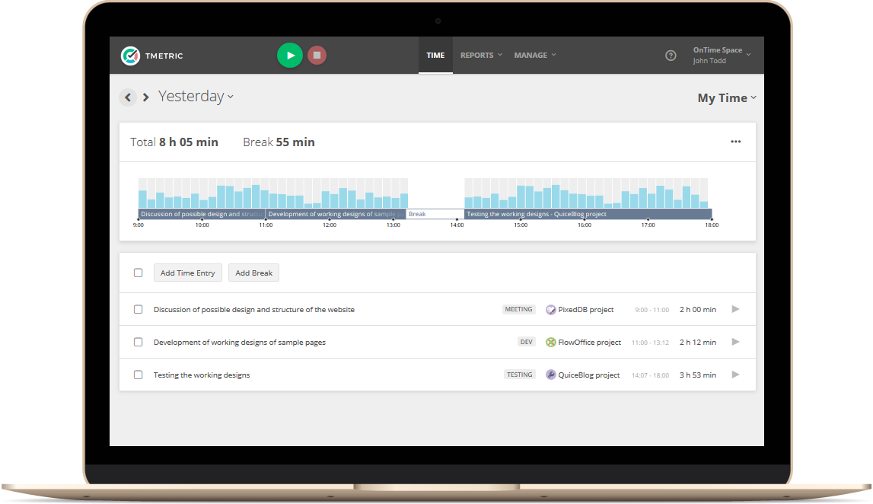This screenshot has width=873, height=504.
Task: Open the help question mark icon
Action: tap(671, 55)
